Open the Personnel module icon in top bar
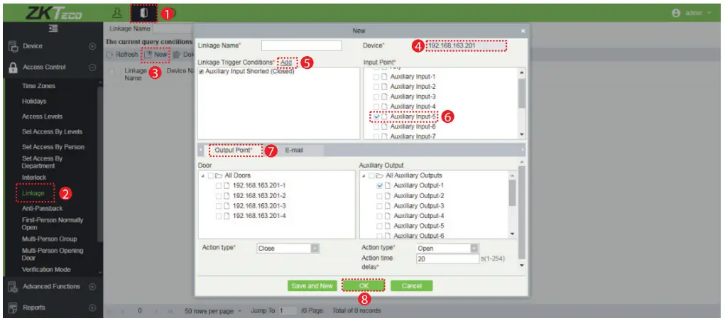The width and height of the screenshot is (725, 321). point(117,13)
